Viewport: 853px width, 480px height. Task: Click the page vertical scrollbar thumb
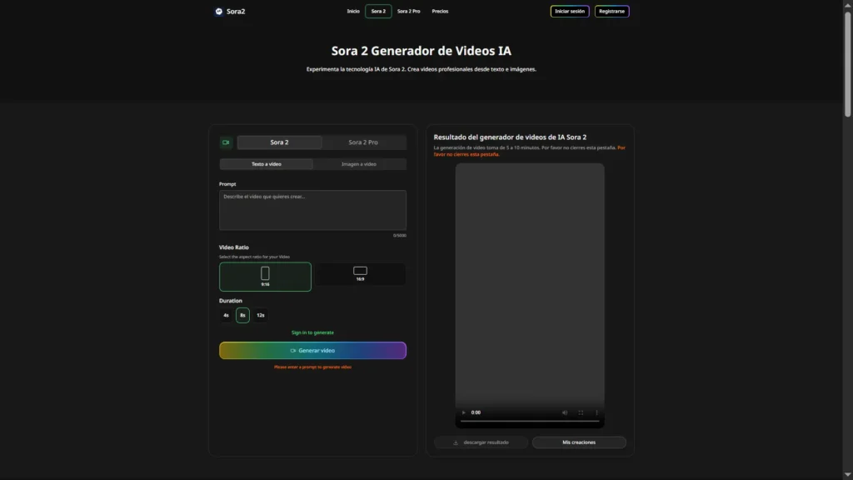click(847, 64)
